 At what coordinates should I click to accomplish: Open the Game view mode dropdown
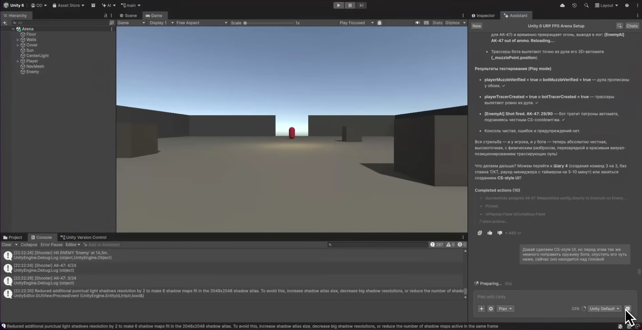[x=131, y=23]
